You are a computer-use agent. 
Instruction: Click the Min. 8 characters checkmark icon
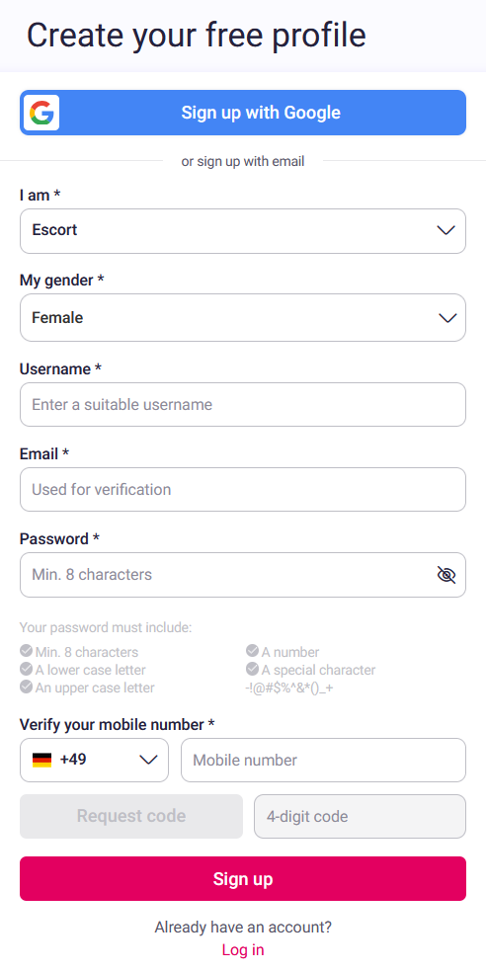[x=26, y=651]
